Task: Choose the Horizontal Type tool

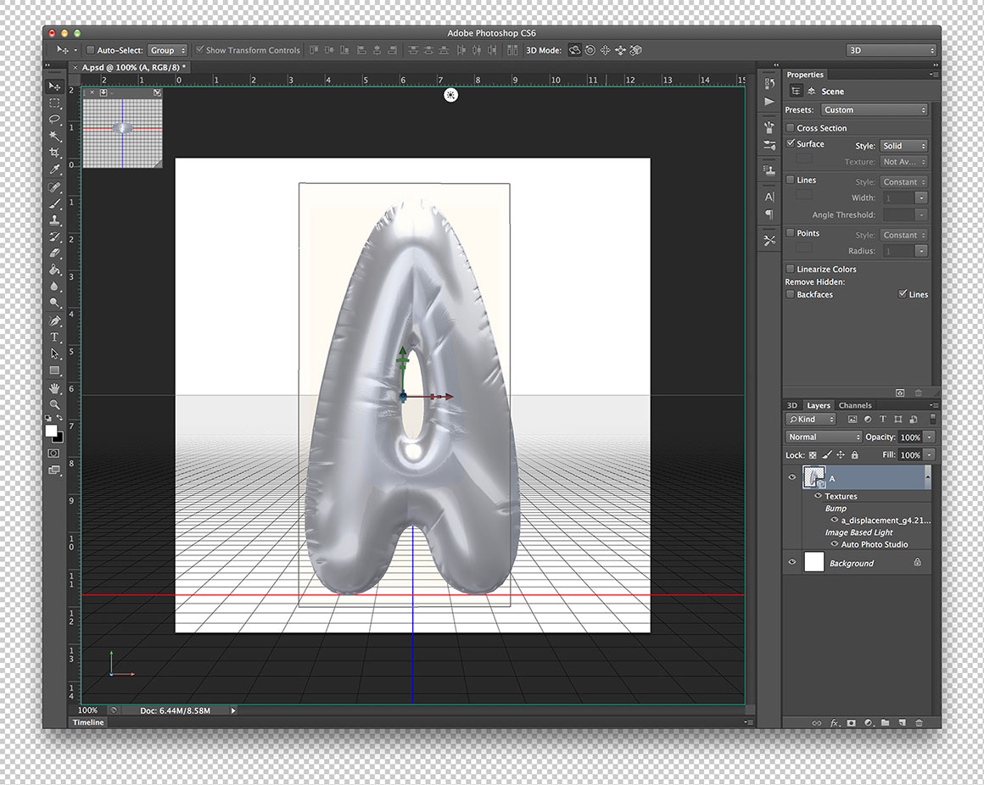Action: 54,337
